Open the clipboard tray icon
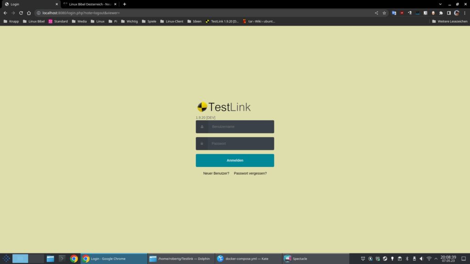This screenshot has height=264, width=470. pos(400,258)
